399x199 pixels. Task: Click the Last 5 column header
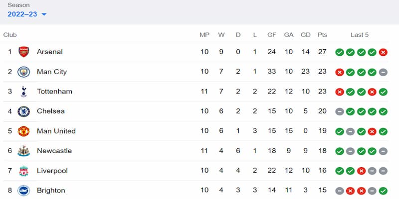point(360,35)
